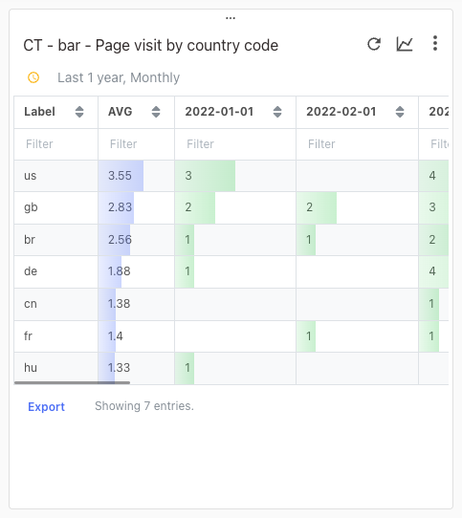Open Last 1 year, Monthly time selector
462x518 pixels.
coord(119,78)
